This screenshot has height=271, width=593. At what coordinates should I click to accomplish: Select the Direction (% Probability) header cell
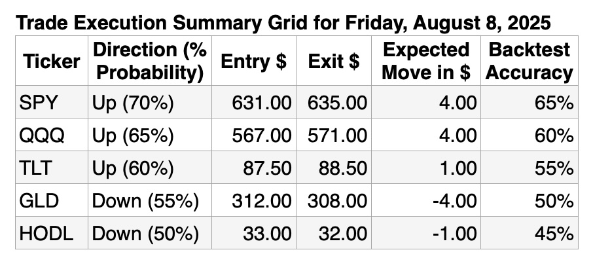click(x=150, y=61)
